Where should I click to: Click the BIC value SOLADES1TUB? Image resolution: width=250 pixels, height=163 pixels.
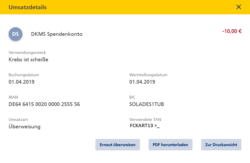click(x=147, y=104)
